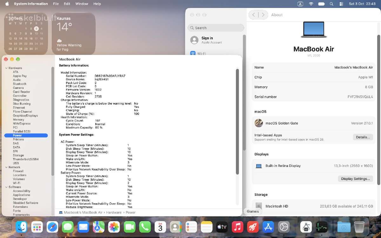Open Control Center in the menu bar
The image size is (381, 238).
click(341, 4)
